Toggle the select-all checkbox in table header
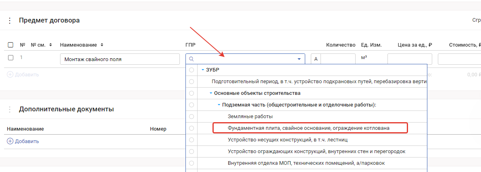This screenshot has width=481, height=172. tap(11, 45)
